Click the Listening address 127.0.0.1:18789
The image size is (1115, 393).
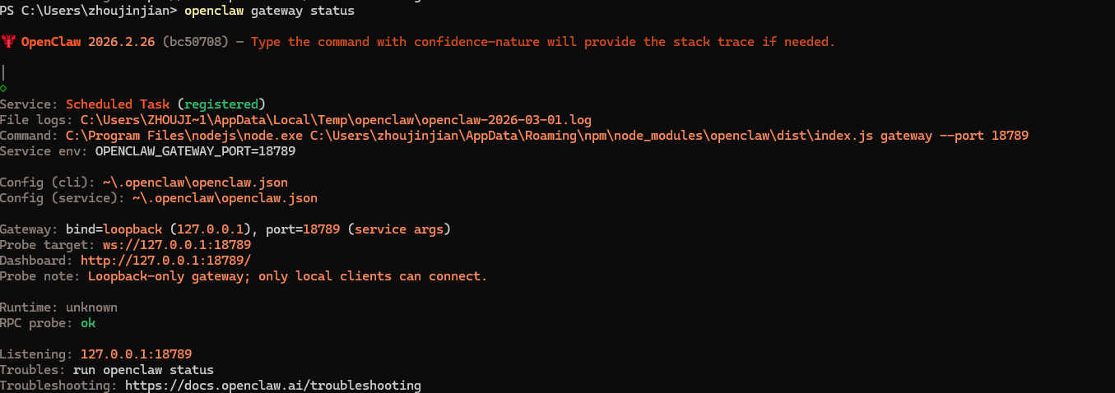point(136,354)
